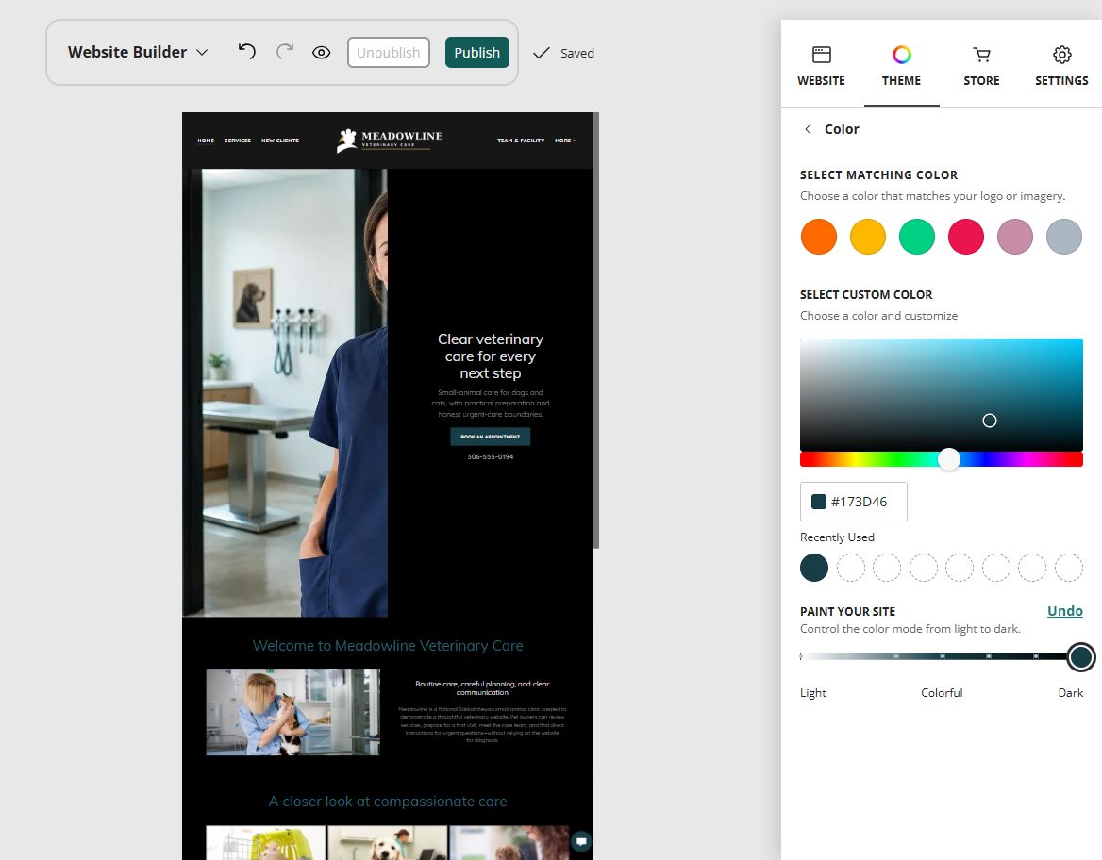
Task: Click the STORE shopping cart icon
Action: tap(982, 54)
